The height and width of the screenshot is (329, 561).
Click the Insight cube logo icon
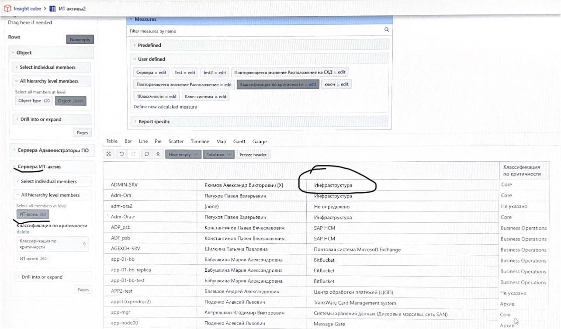click(x=7, y=8)
